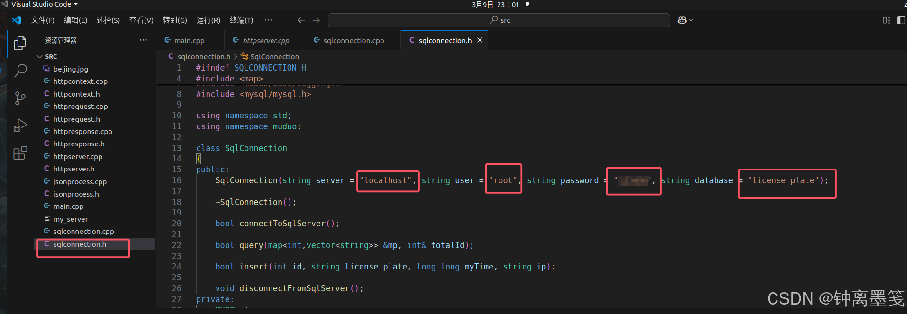Open the Explorer view in activity bar
Screen dimensions: 907x314
click(20, 44)
